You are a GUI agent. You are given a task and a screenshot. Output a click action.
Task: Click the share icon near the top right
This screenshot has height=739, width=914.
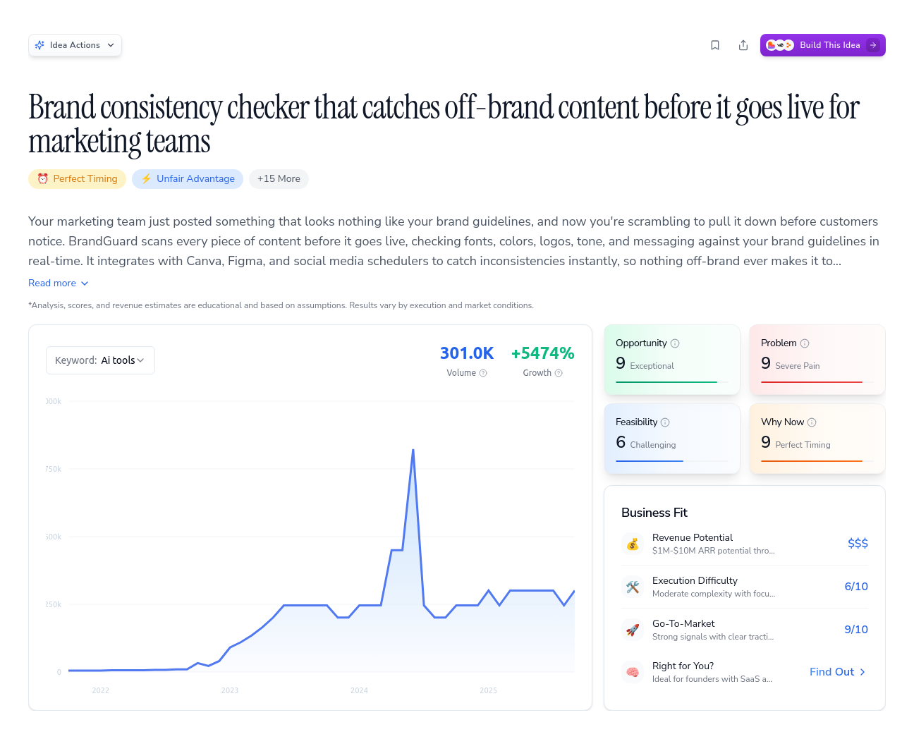point(743,44)
